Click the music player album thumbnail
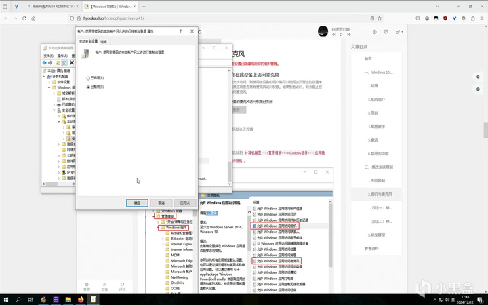Viewport: 488px width, 305px height. pos(323,31)
